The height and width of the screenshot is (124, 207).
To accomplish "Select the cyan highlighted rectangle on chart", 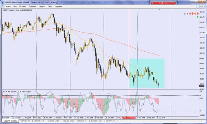I will [147, 73].
